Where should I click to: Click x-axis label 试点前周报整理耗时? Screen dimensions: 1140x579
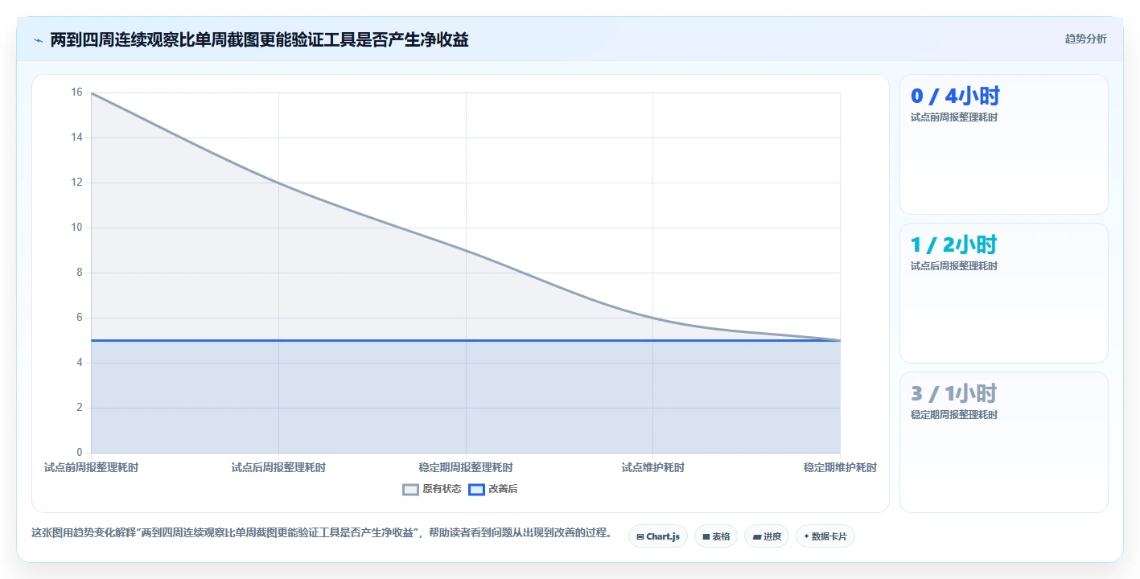[91, 467]
